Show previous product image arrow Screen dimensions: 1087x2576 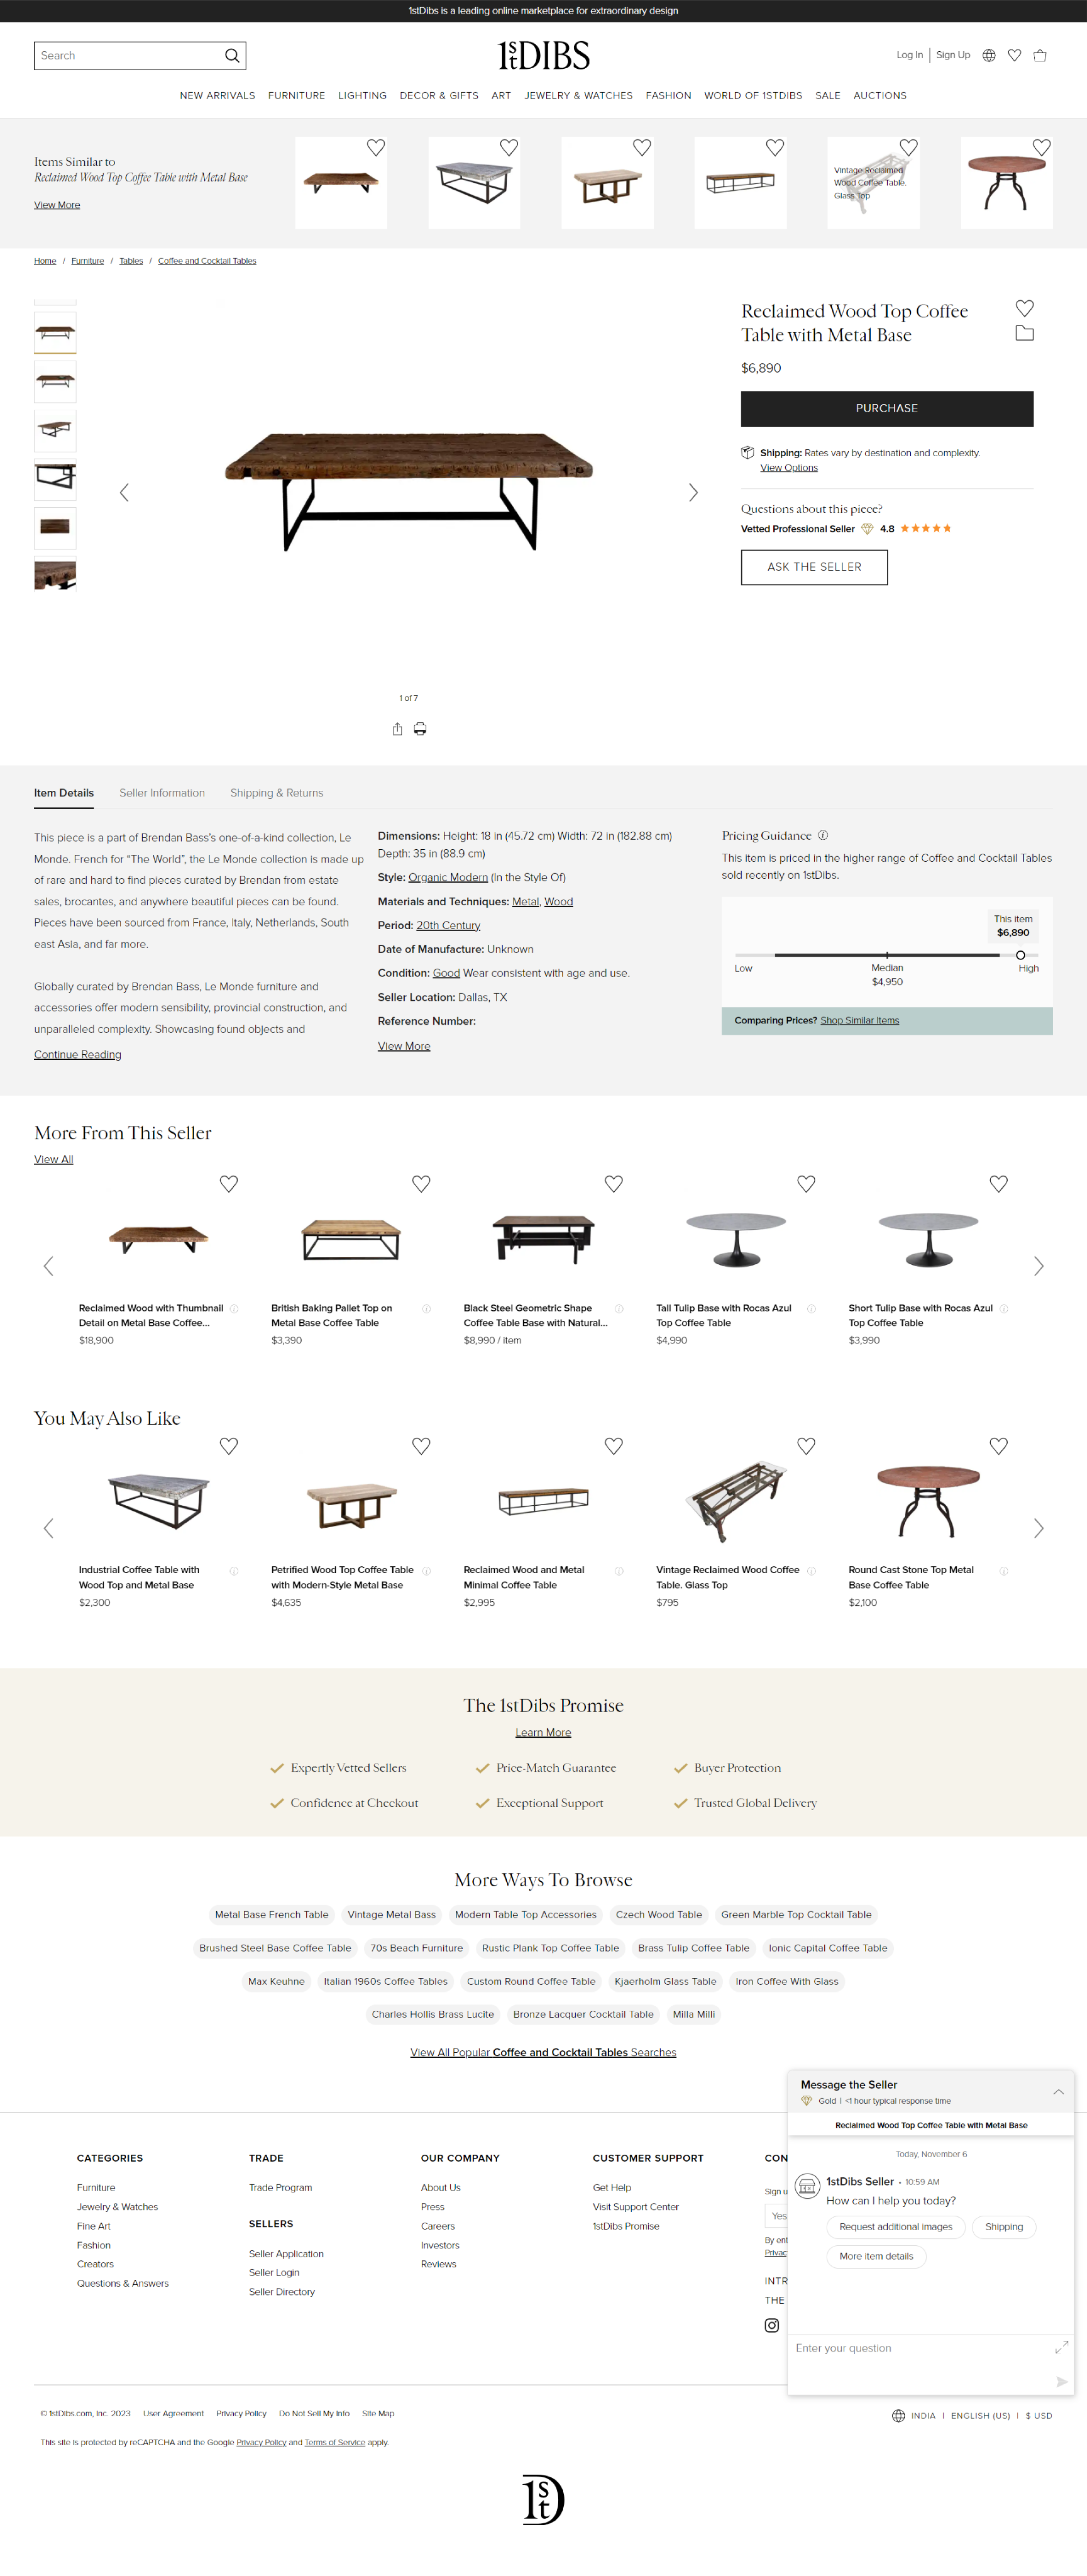(124, 492)
